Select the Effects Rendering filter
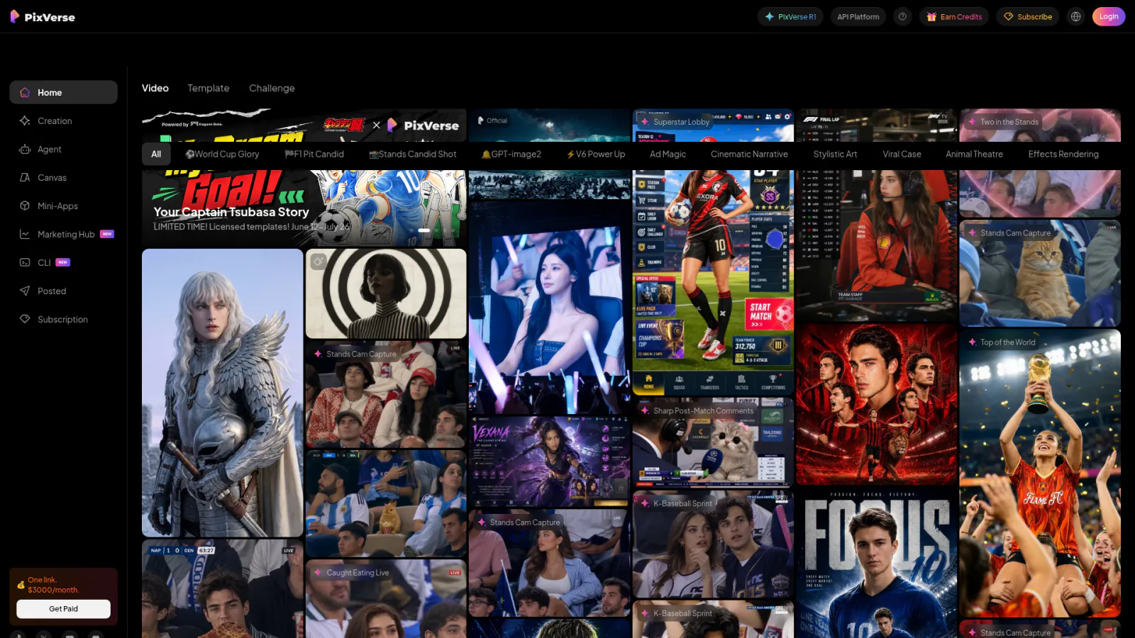Screen dimensions: 1135x638 click(x=1063, y=154)
